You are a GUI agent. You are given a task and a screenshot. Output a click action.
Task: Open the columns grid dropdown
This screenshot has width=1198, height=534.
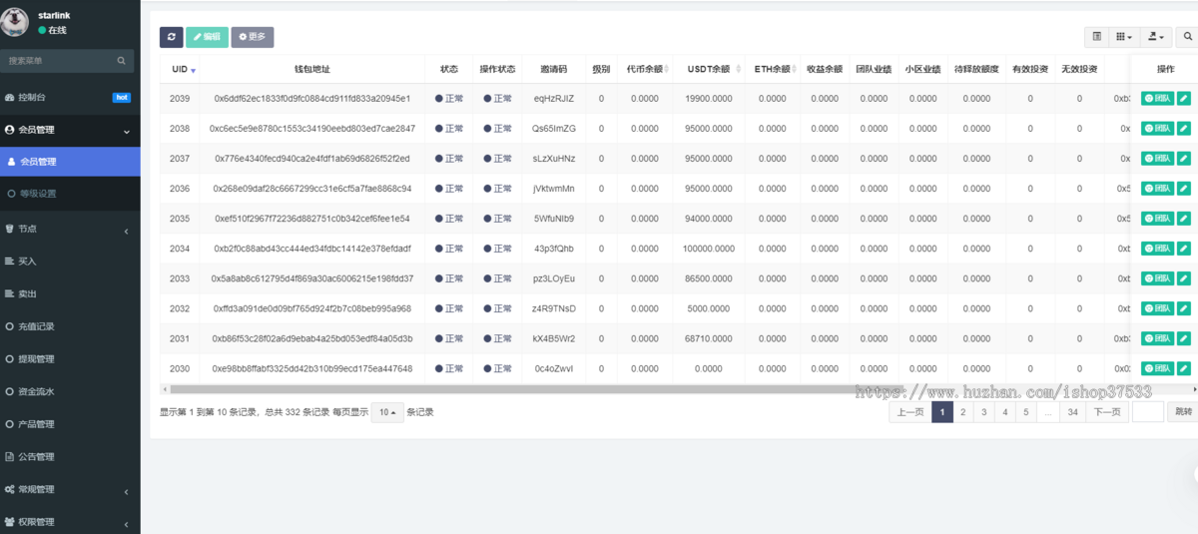tap(1124, 37)
